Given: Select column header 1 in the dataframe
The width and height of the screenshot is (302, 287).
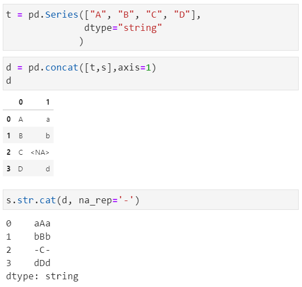Looking at the screenshot, I should click(48, 102).
